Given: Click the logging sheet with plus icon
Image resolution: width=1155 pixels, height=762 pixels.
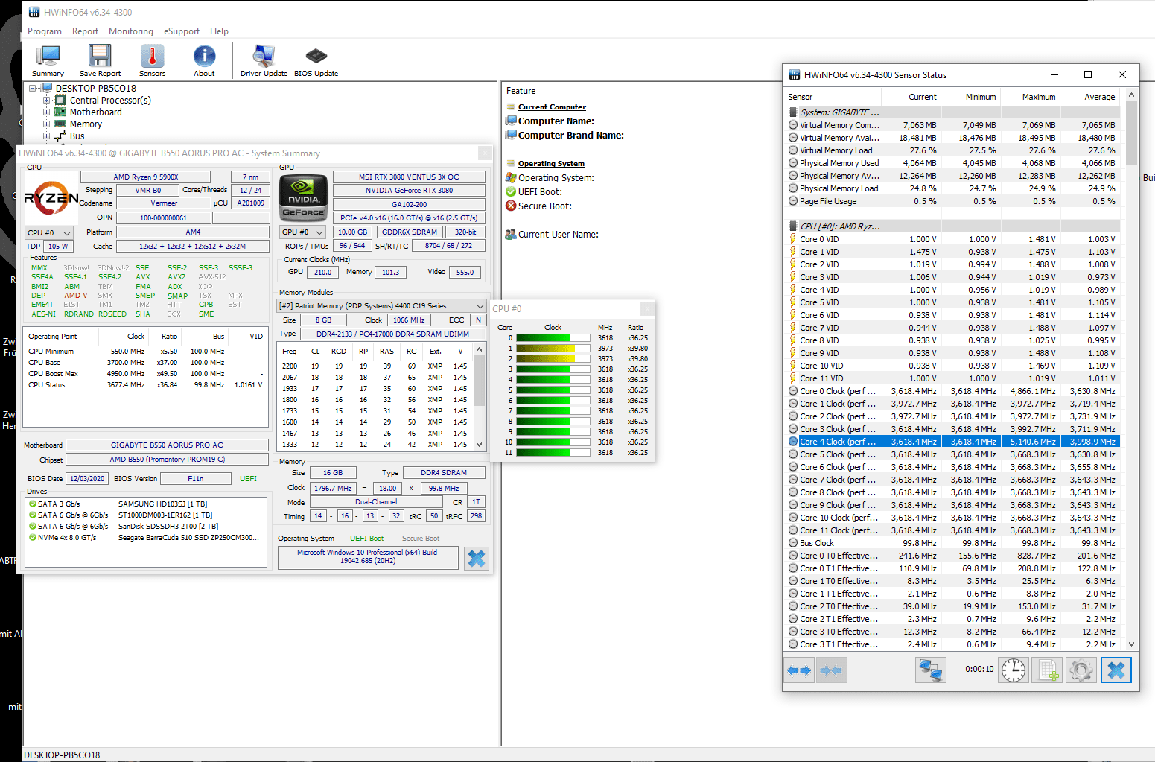Looking at the screenshot, I should click(1048, 670).
